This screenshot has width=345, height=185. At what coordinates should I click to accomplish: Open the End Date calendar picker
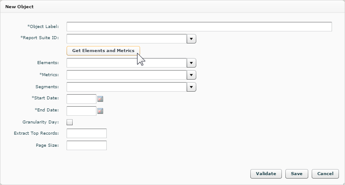pyautogui.click(x=100, y=111)
